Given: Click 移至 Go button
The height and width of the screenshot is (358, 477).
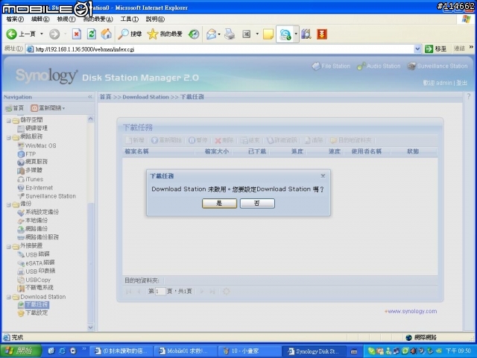Looking at the screenshot, I should click(436, 48).
